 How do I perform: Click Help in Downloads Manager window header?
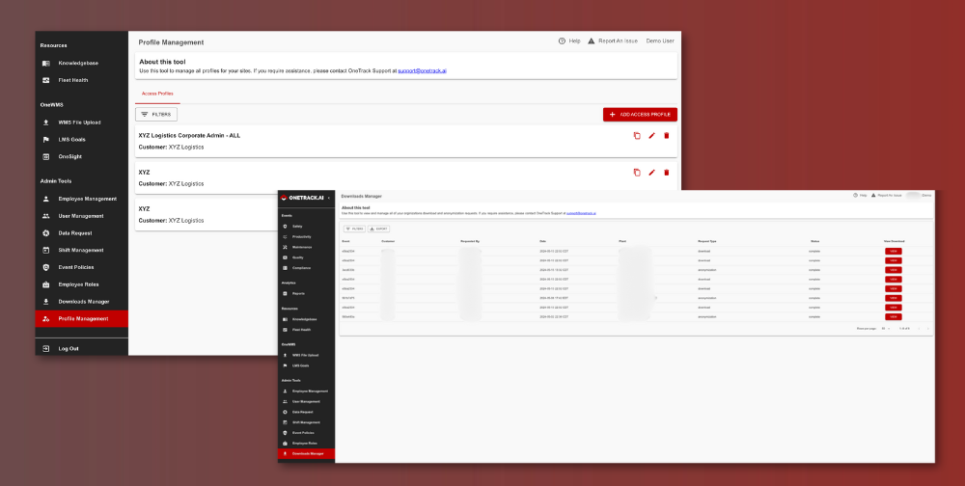tap(860, 195)
